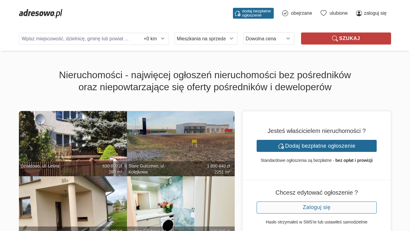Click the zaloguj się header link
The image size is (410, 231).
[x=375, y=13]
